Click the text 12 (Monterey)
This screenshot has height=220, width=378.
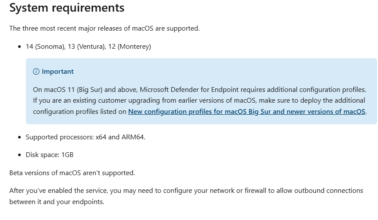coord(130,47)
